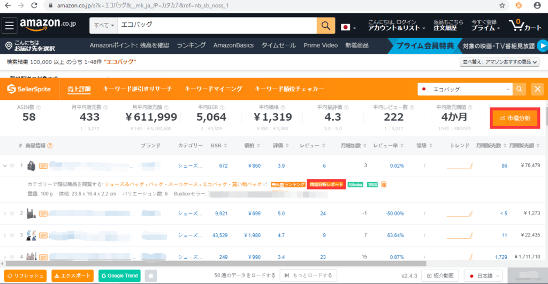Click the 売れ筋ランキング button

288,184
